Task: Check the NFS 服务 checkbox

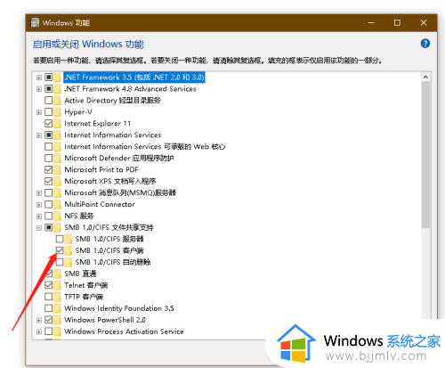Action: (49, 216)
